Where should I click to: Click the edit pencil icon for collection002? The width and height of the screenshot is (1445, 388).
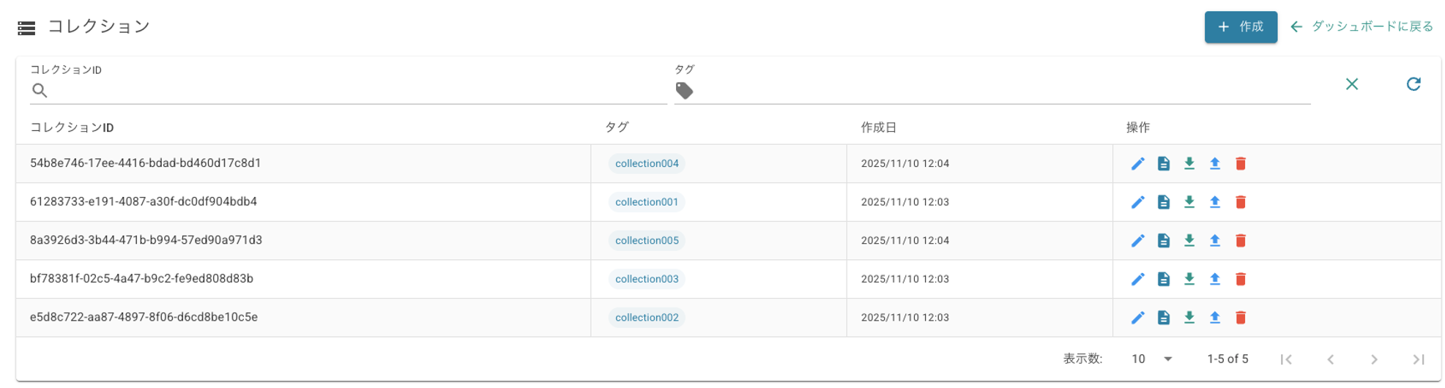coord(1137,318)
